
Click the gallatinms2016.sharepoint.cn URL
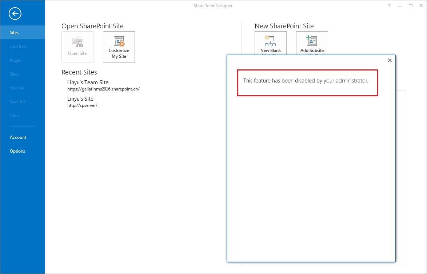click(104, 89)
